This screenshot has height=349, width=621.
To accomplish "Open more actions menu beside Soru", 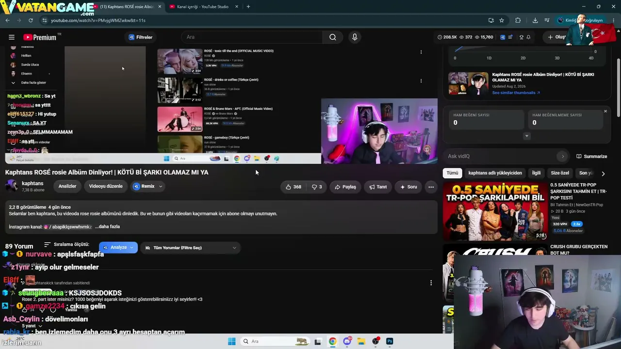I will (431, 187).
